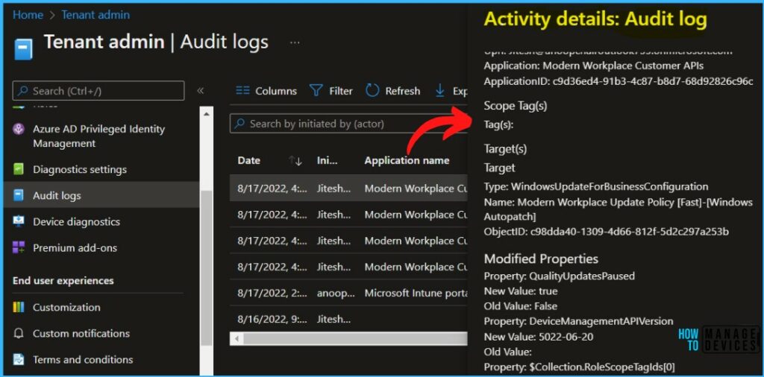The image size is (764, 377).
Task: Open Azure AD Privileged Identity Management
Action: pyautogui.click(x=99, y=136)
